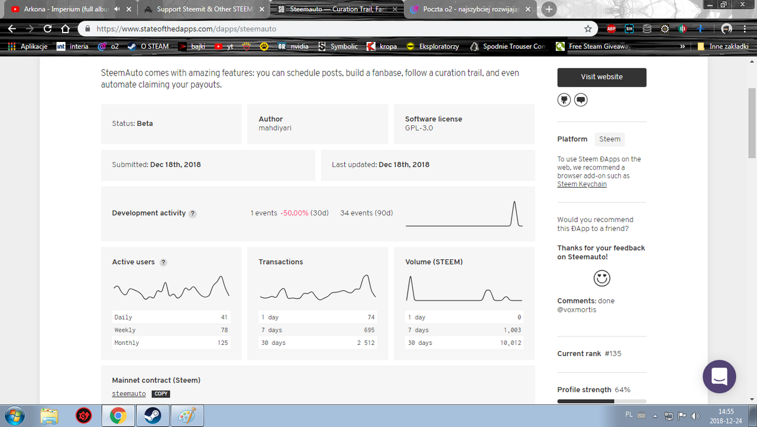Image resolution: width=757 pixels, height=427 pixels.
Task: Select the Steem platform tag
Action: [x=610, y=139]
